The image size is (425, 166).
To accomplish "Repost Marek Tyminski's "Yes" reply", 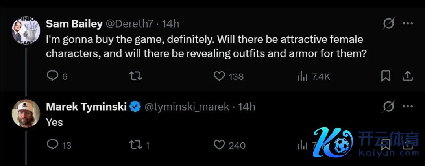I will [136, 145].
